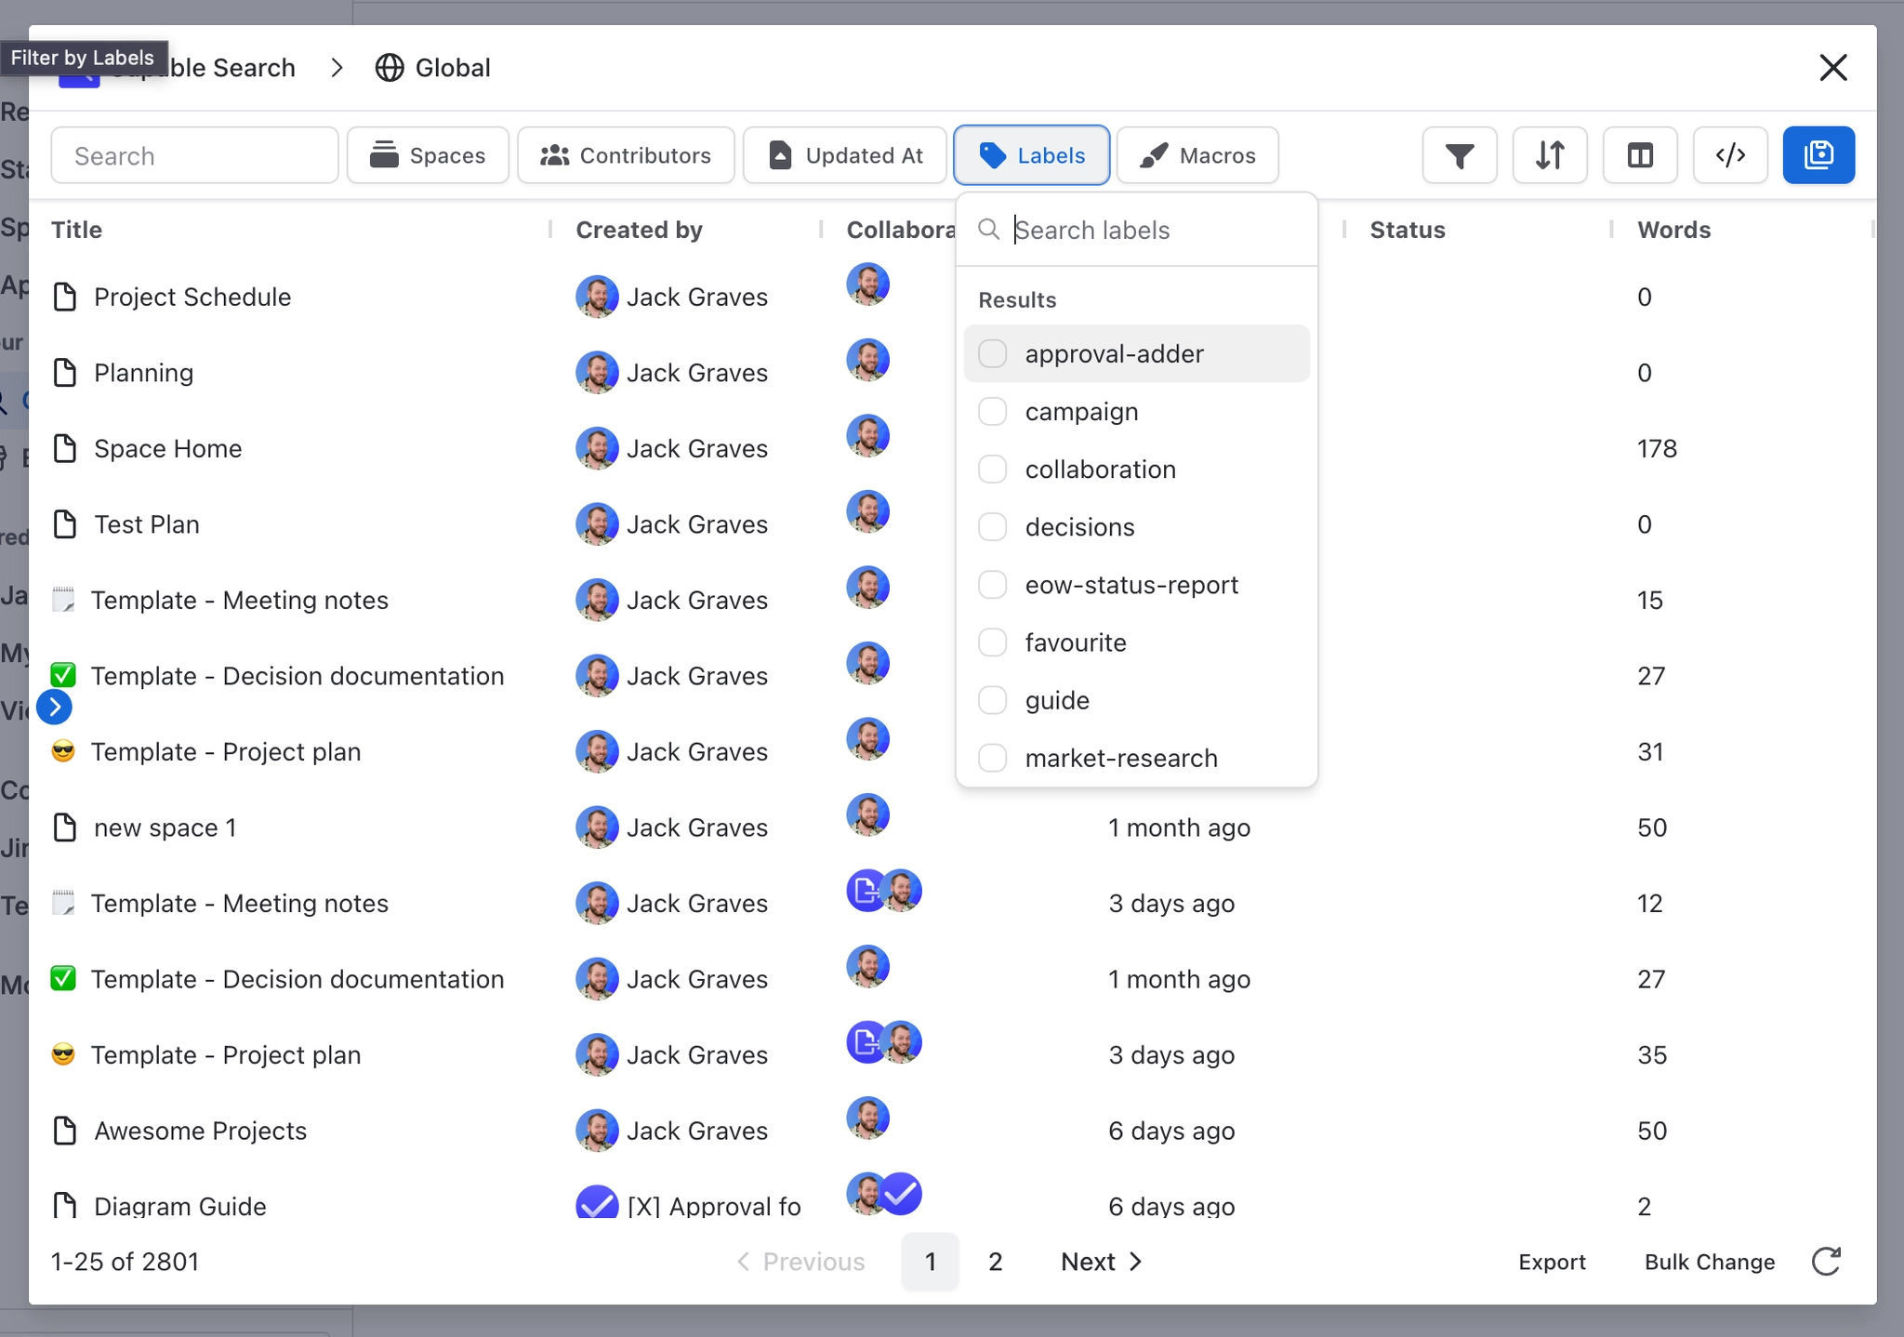Screen dimensions: 1904x1337
Task: Focus the Search labels input
Action: pyautogui.click(x=1153, y=230)
